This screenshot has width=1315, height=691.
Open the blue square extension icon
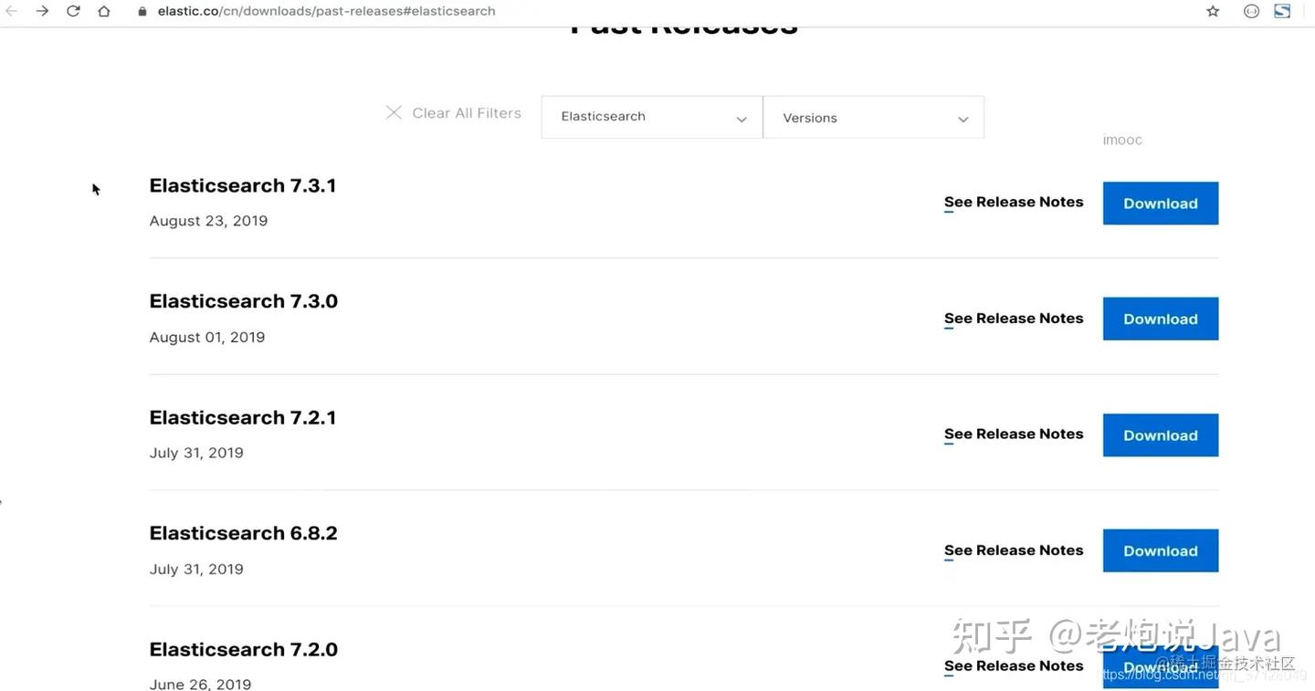coord(1282,11)
